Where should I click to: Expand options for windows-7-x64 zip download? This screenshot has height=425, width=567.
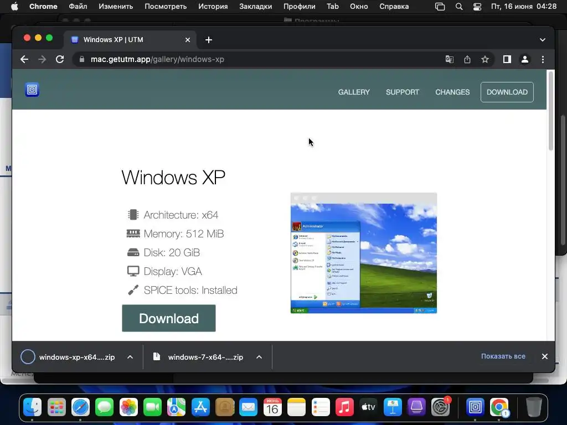pyautogui.click(x=259, y=357)
